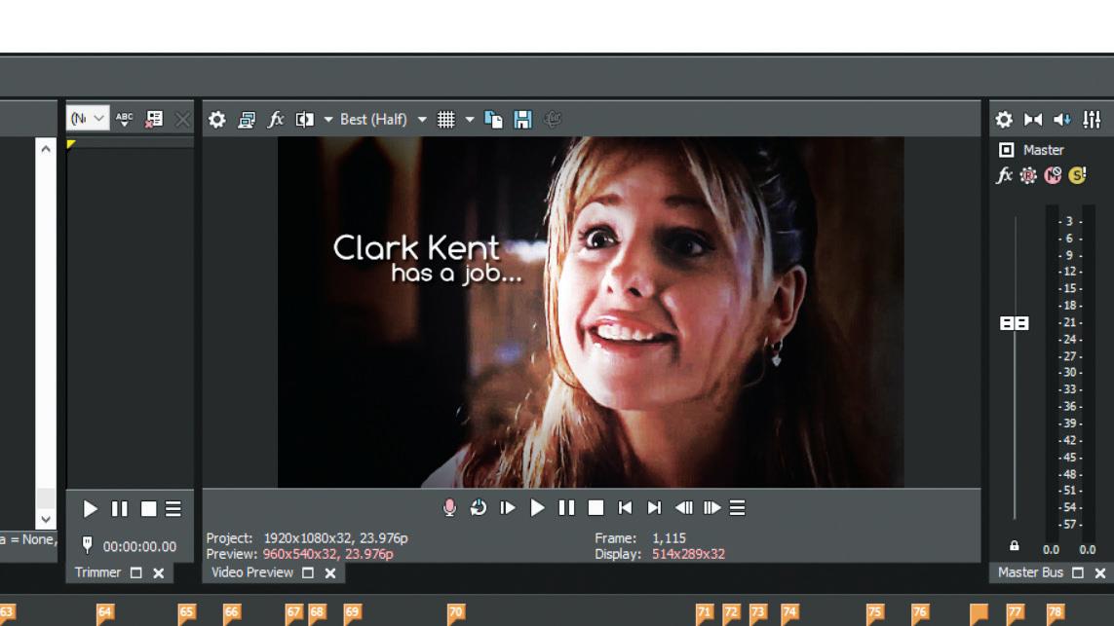Click the list icon with red X in Trimmer

point(154,119)
